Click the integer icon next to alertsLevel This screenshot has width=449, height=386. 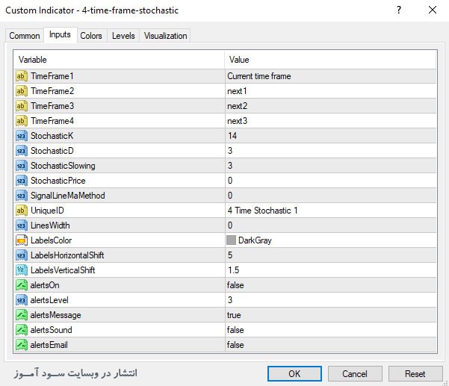point(21,300)
